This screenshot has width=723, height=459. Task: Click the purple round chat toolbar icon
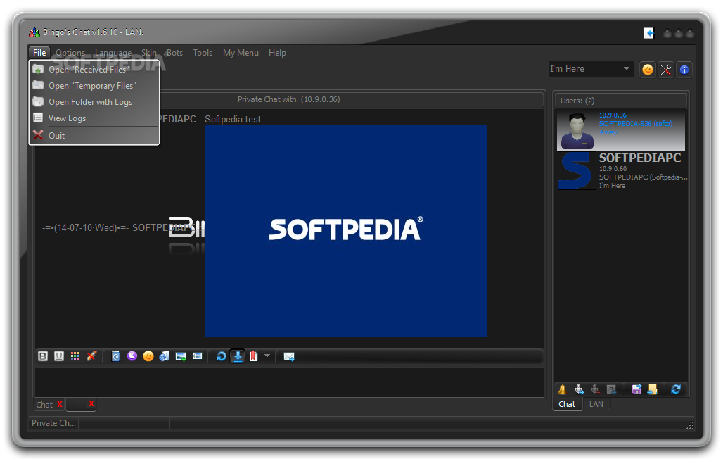pos(132,356)
